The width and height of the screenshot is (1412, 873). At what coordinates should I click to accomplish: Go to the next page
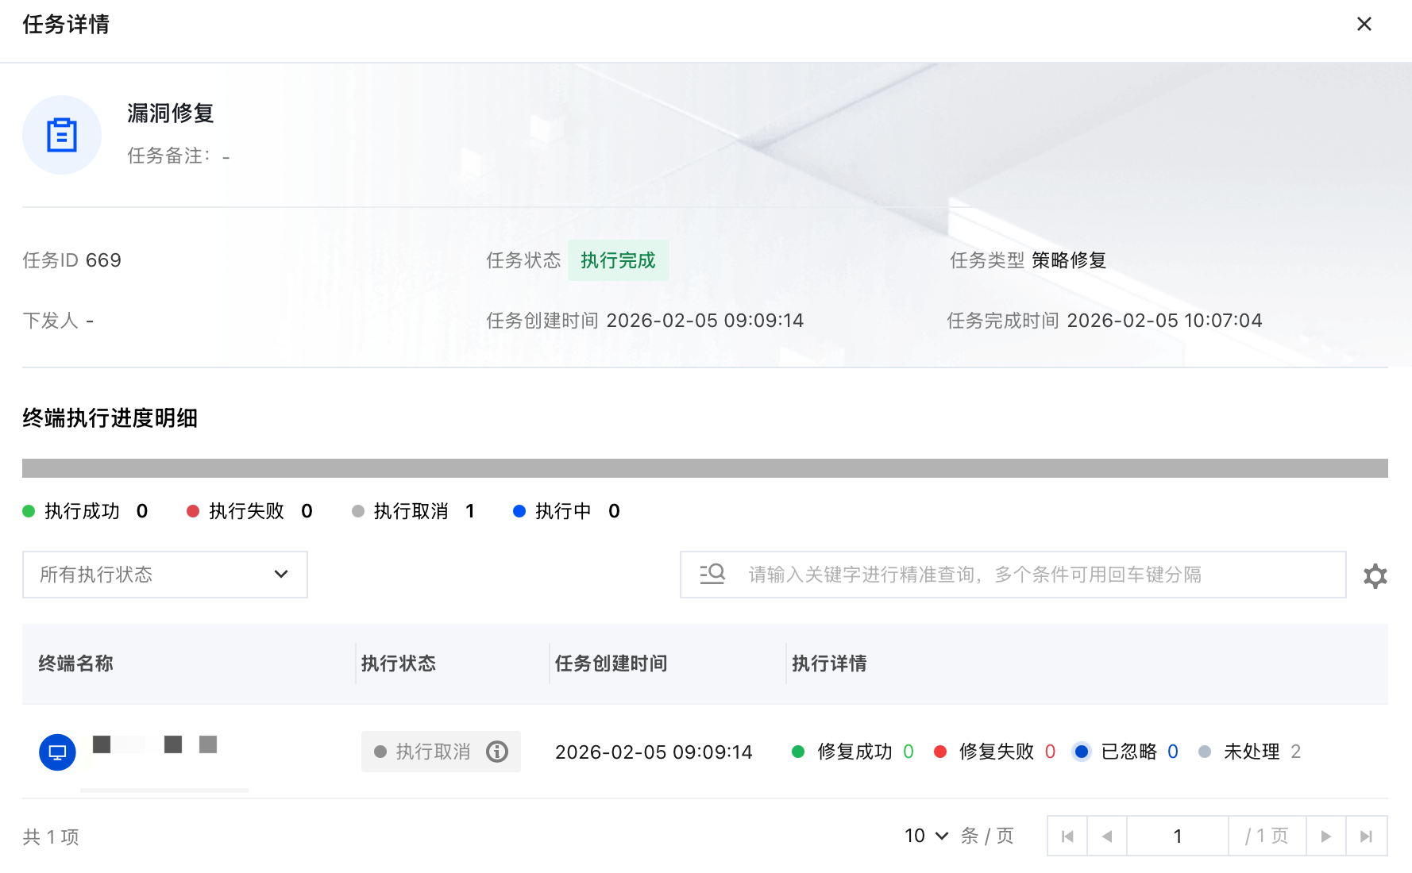pyautogui.click(x=1326, y=836)
